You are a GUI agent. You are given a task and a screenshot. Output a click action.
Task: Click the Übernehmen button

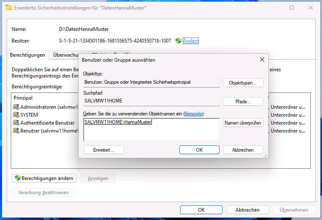tap(294, 210)
